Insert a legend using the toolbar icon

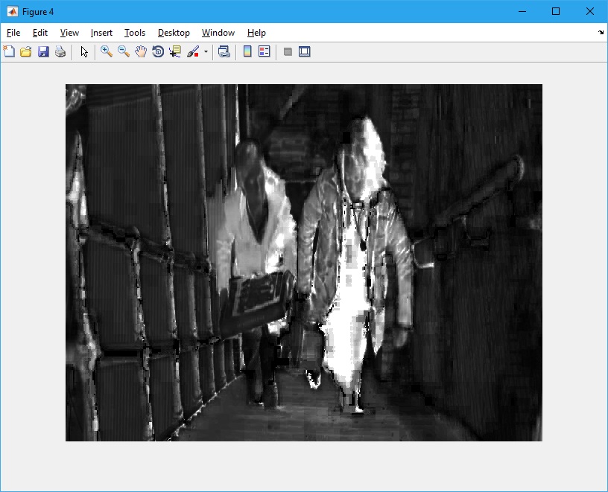pyautogui.click(x=264, y=52)
